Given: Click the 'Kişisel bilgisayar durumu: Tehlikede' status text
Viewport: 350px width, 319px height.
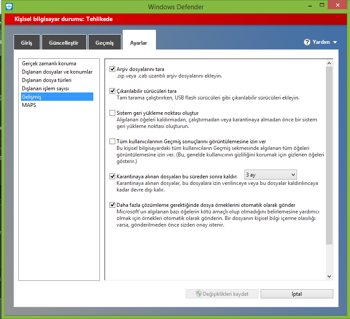Looking at the screenshot, I should click(64, 19).
